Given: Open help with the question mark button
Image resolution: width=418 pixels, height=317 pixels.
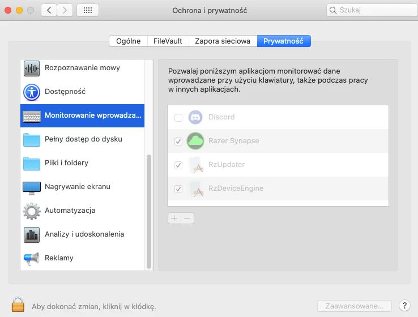Looking at the screenshot, I should tap(404, 306).
